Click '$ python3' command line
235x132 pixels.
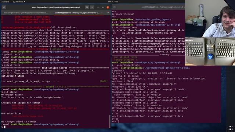[x=117, y=70]
